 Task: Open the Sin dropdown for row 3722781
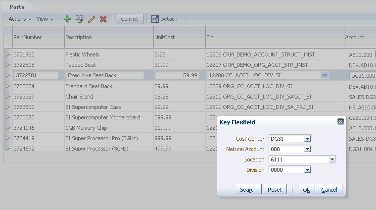[x=325, y=75]
